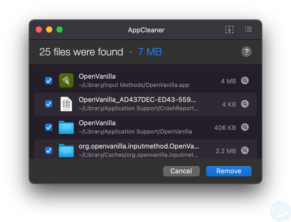
Task: Click the folder icon on the Caches entry
Action: click(66, 151)
